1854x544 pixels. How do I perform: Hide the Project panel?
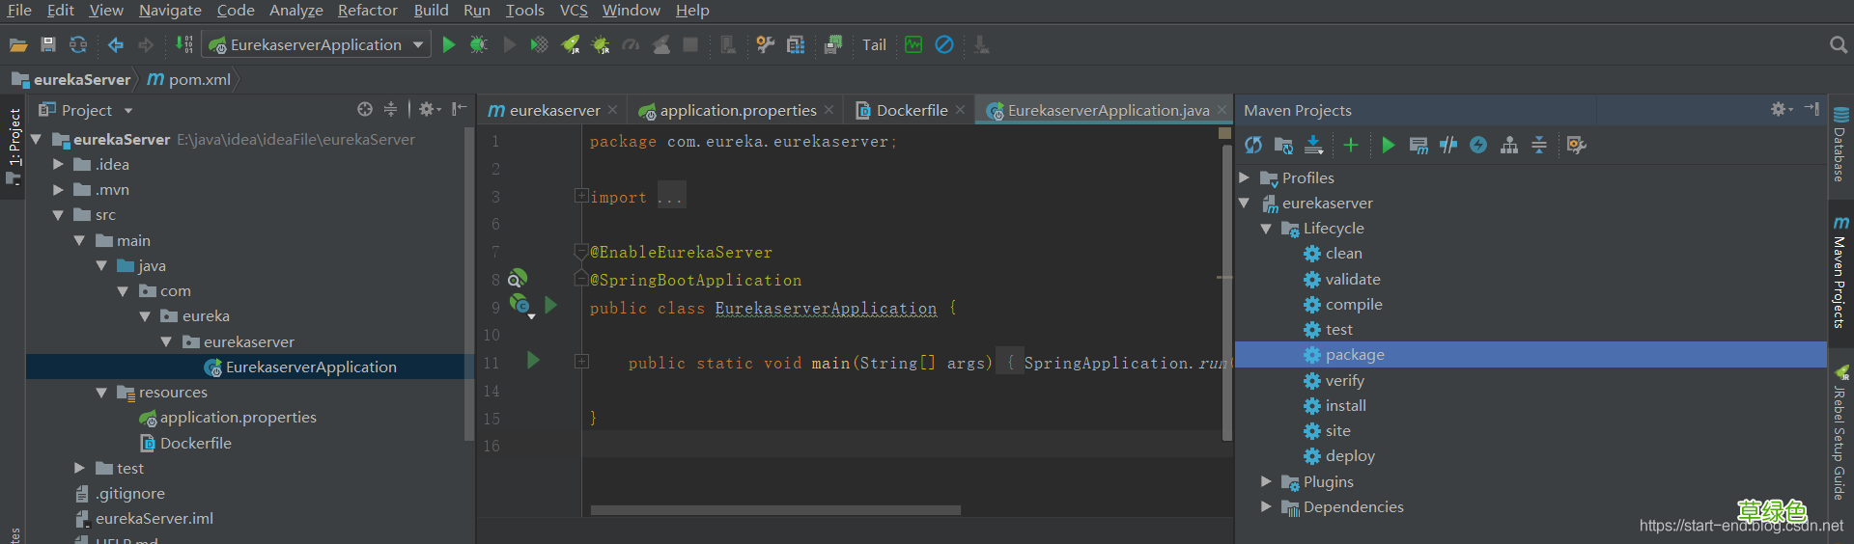pyautogui.click(x=459, y=110)
